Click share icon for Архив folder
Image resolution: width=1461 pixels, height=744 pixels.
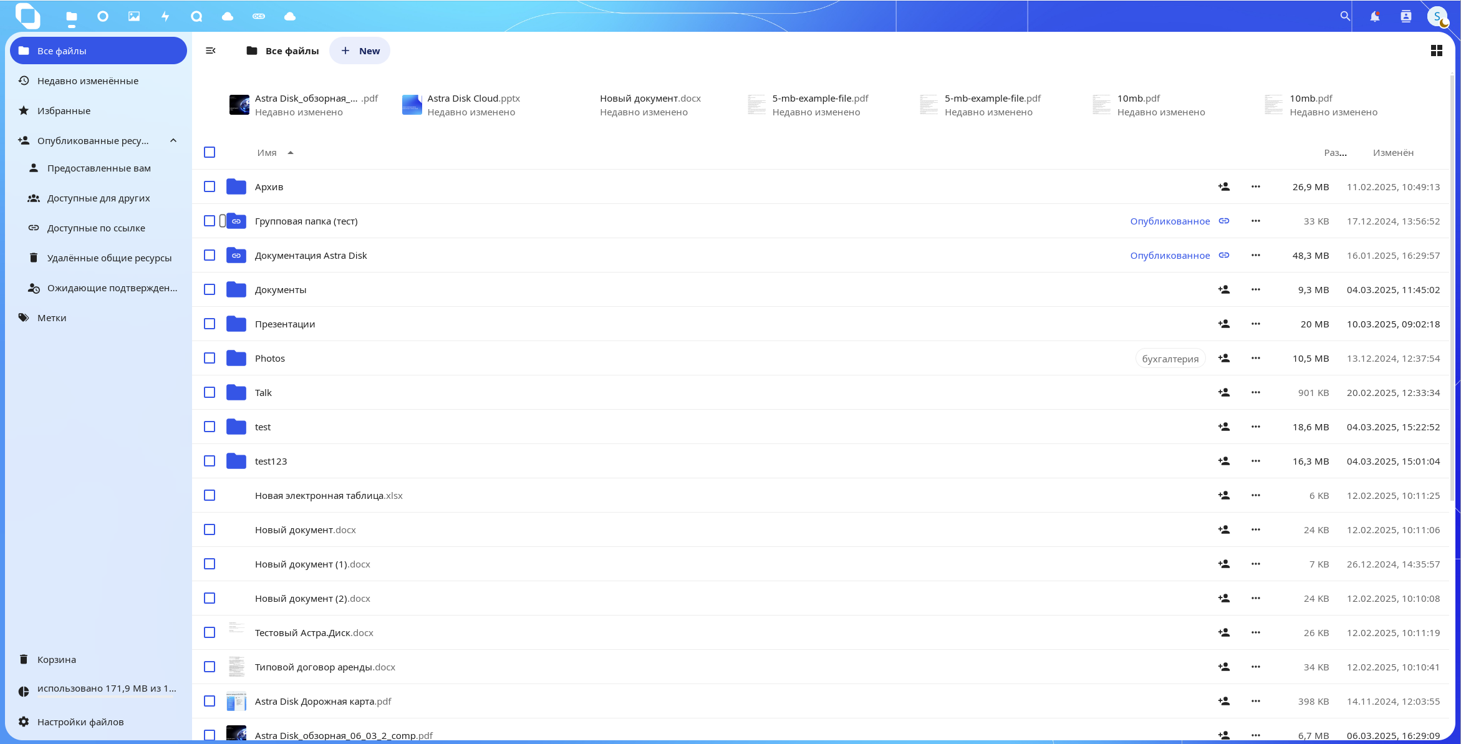[x=1224, y=186]
